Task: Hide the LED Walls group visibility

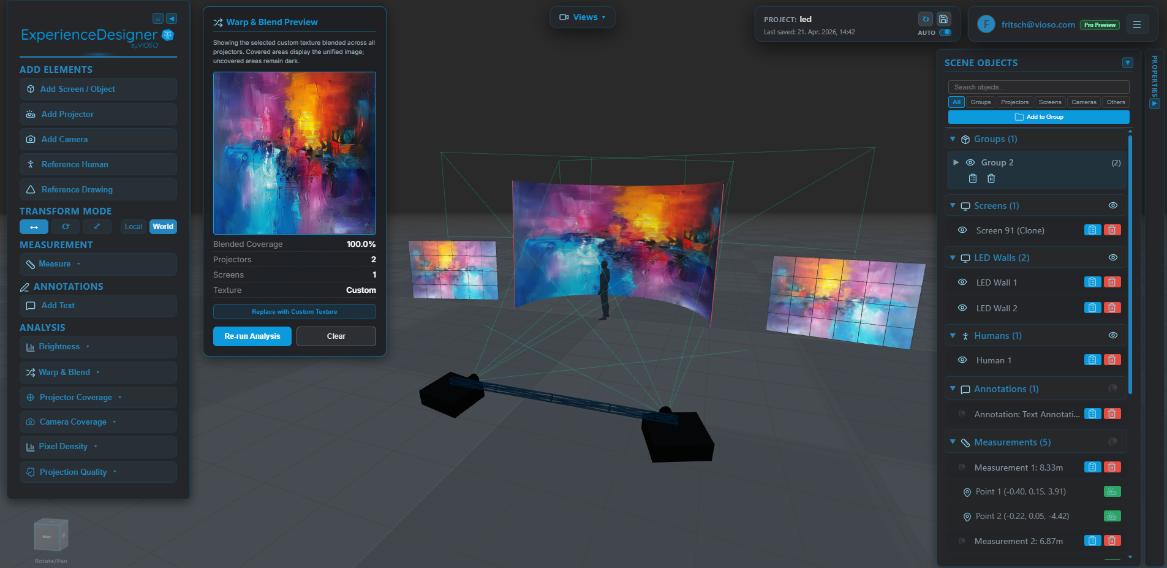Action: [1113, 257]
